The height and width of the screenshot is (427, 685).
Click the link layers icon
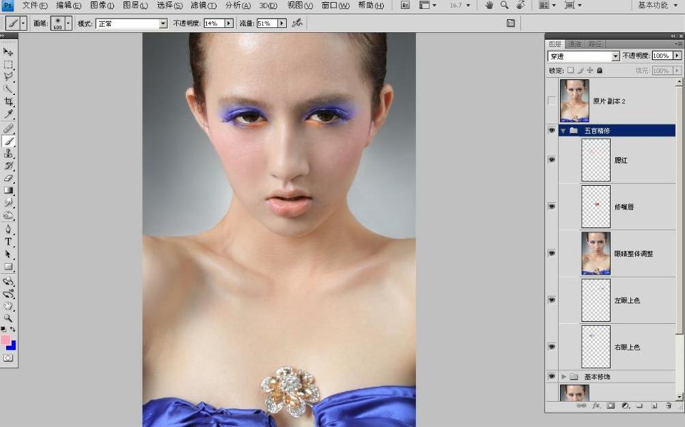point(581,406)
